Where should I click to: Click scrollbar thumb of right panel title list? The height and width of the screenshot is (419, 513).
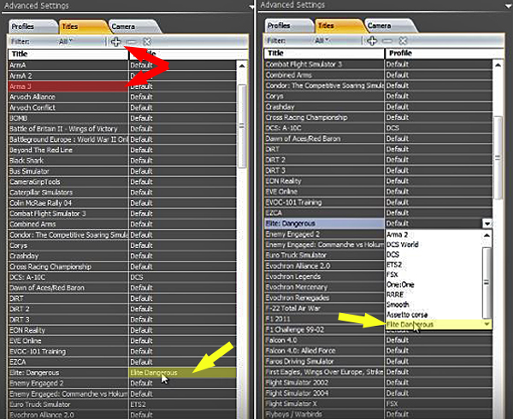point(498,157)
